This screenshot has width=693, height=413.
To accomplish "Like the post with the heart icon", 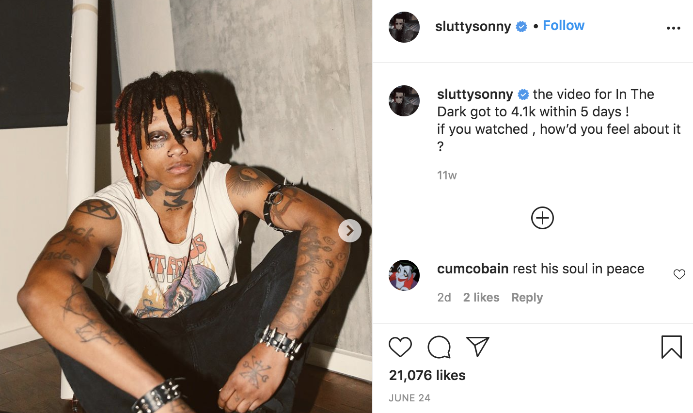I will [x=400, y=347].
